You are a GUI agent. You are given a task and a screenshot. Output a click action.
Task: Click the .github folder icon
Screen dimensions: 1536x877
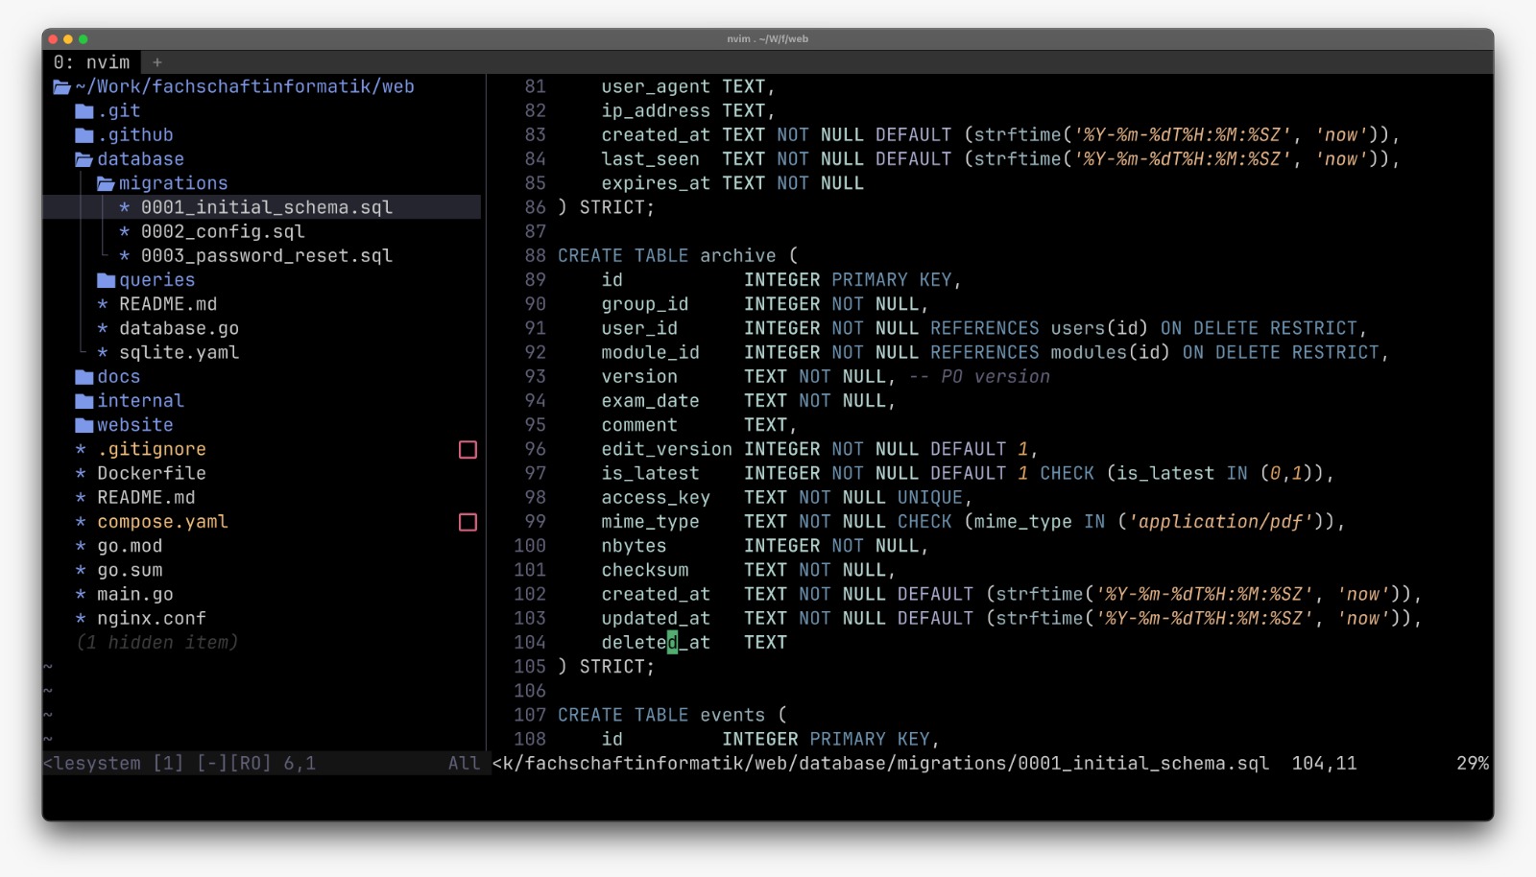coord(84,135)
